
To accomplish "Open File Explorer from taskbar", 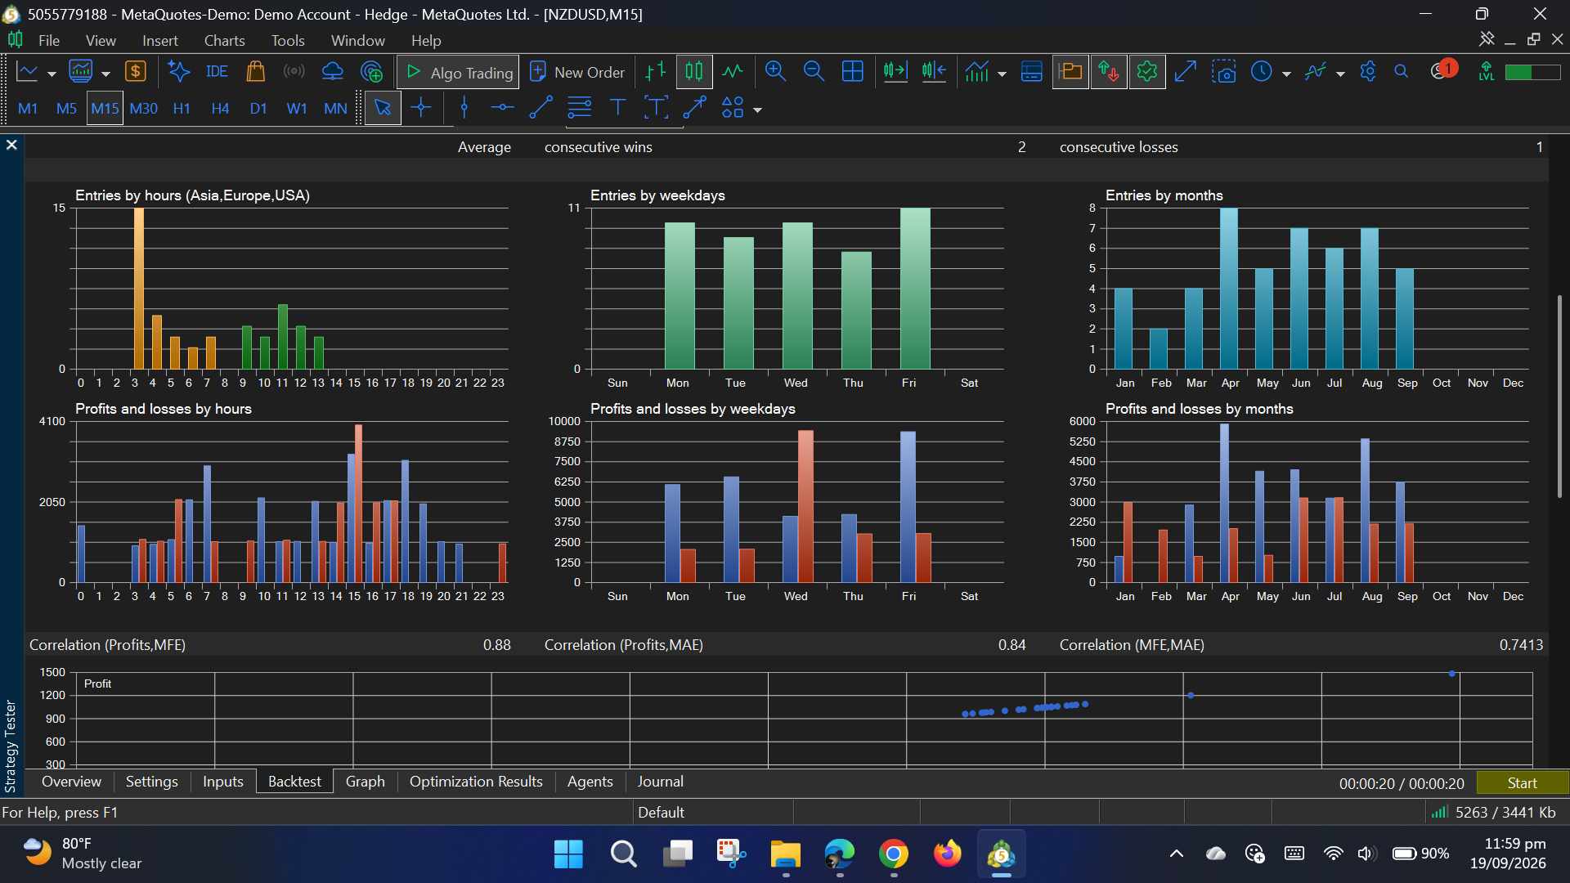I will tap(785, 854).
